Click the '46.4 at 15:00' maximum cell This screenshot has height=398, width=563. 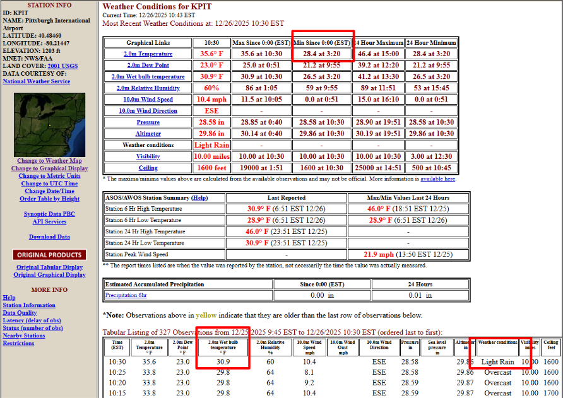coord(377,54)
